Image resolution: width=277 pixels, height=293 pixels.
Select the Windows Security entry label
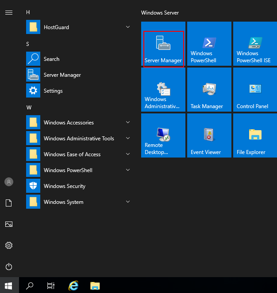pos(65,186)
